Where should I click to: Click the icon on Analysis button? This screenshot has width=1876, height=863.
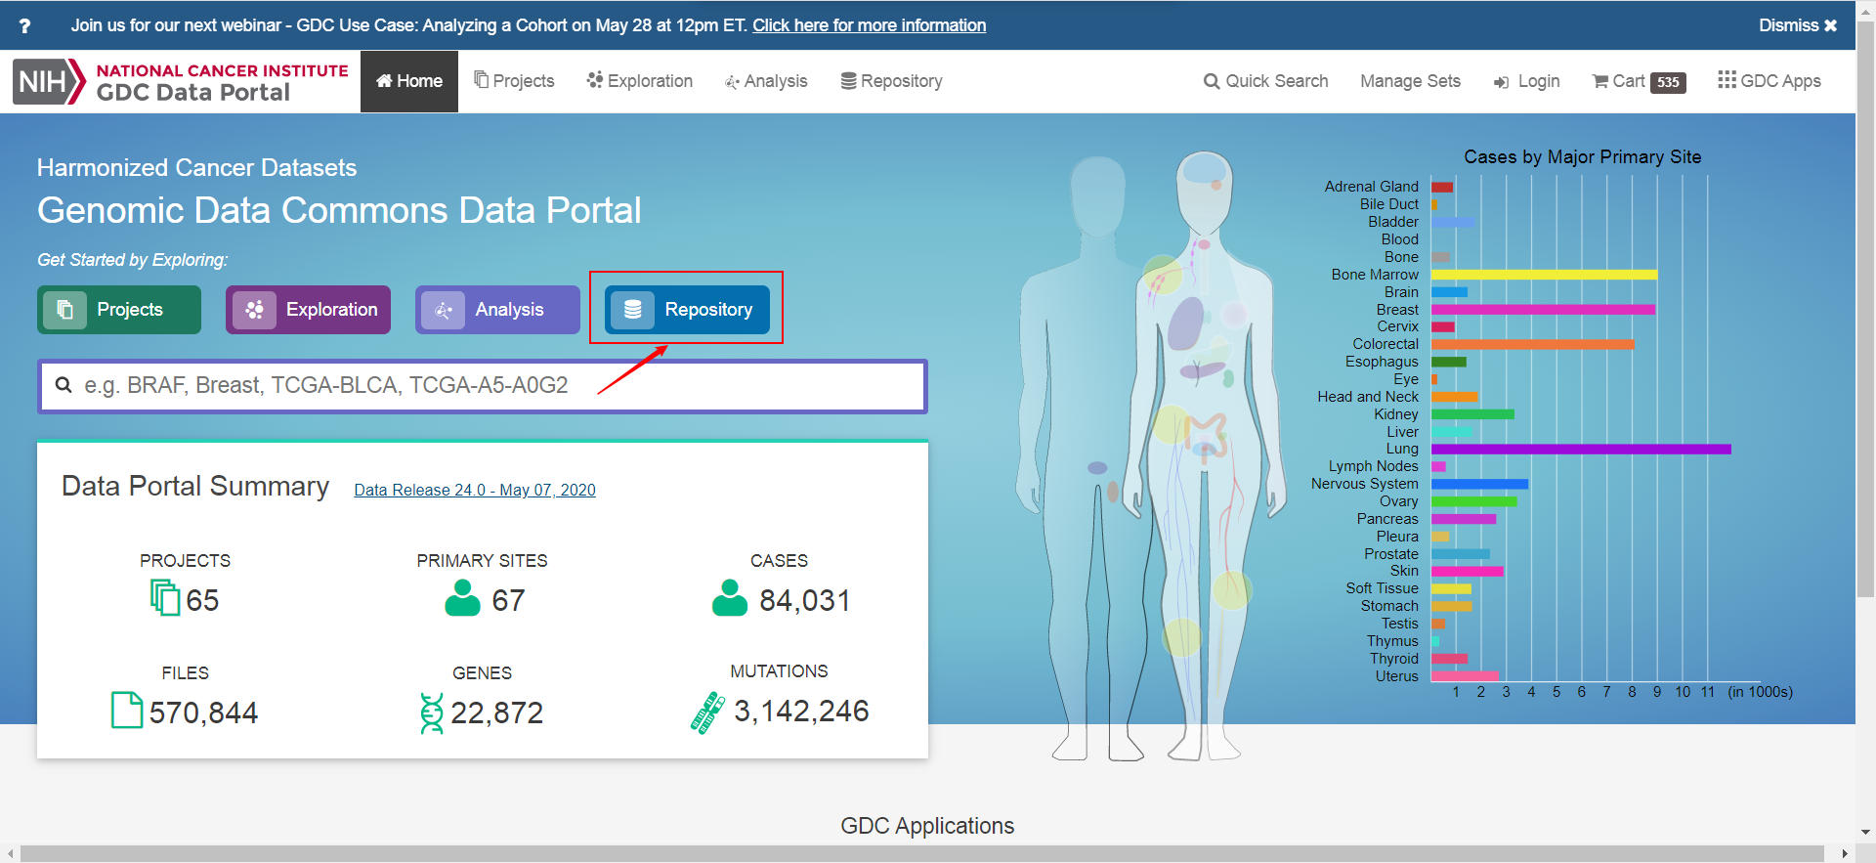click(444, 310)
